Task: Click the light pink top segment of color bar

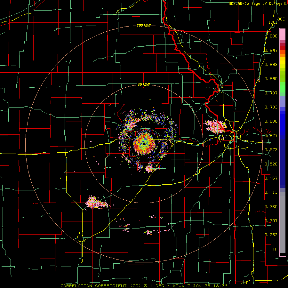Action: tap(283, 34)
